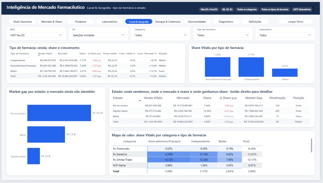323x183 pixels.
Task: Go to the Produtos tab
Action: (80, 21)
